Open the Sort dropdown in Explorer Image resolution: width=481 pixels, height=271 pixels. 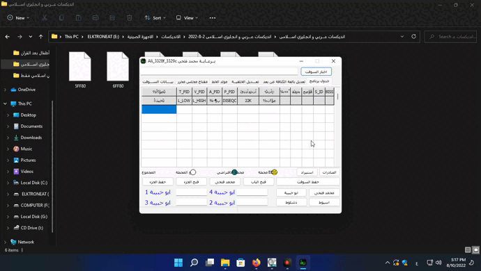click(x=155, y=18)
